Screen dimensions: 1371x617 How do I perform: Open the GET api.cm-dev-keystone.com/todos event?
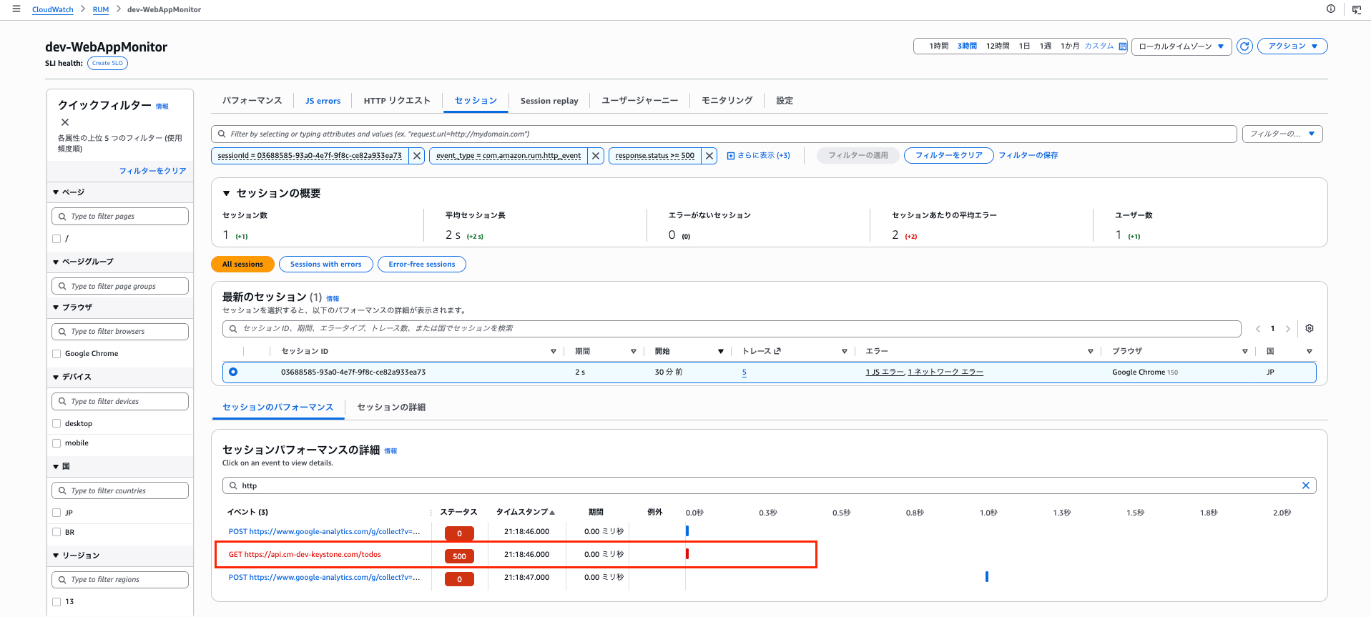point(305,555)
